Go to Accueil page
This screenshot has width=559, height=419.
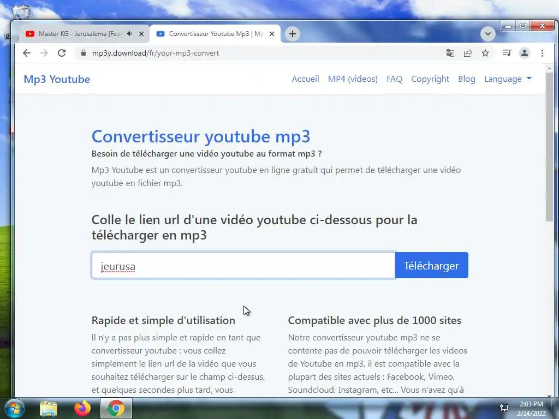click(x=305, y=79)
